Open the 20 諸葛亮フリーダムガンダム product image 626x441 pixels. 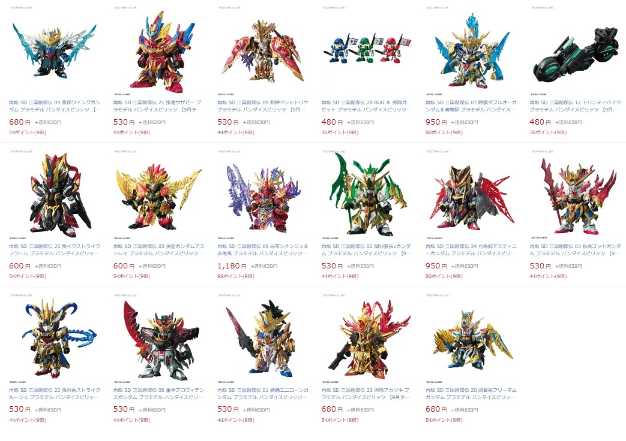(x=471, y=340)
